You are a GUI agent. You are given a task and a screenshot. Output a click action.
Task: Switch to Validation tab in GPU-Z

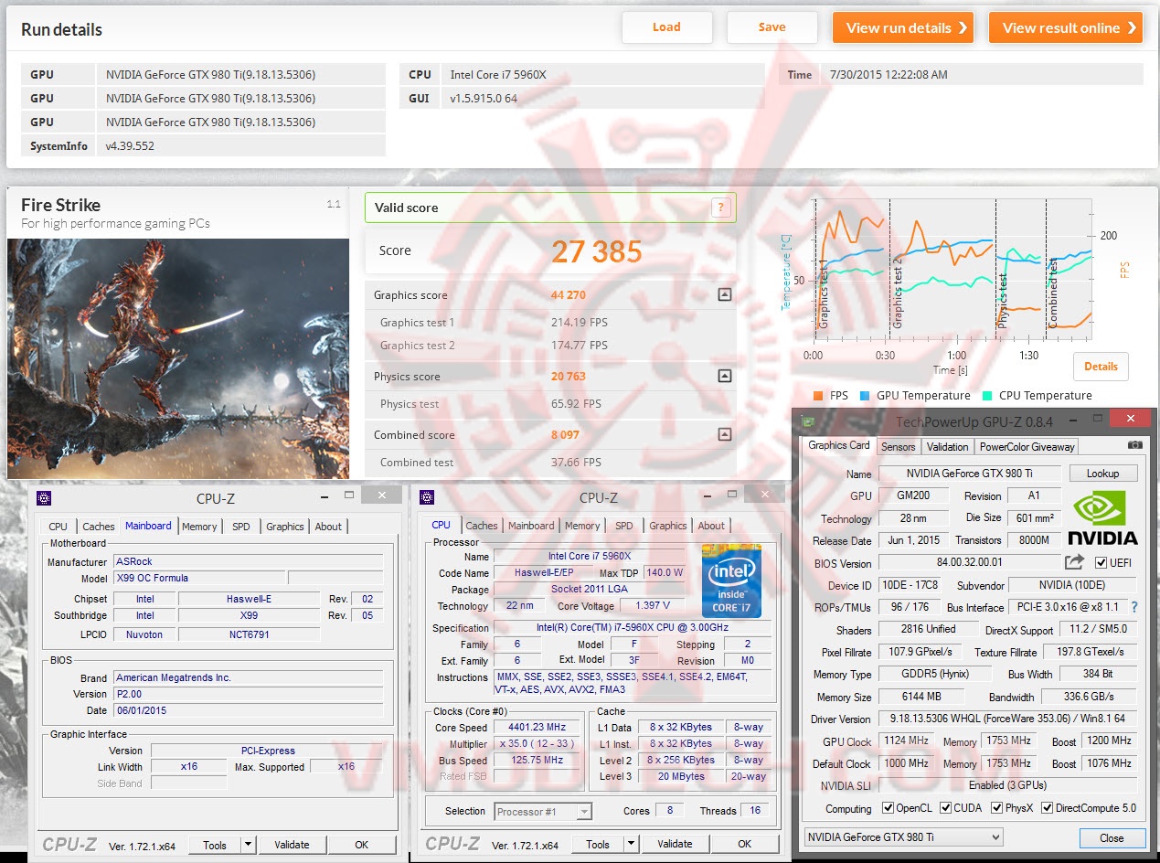point(947,447)
